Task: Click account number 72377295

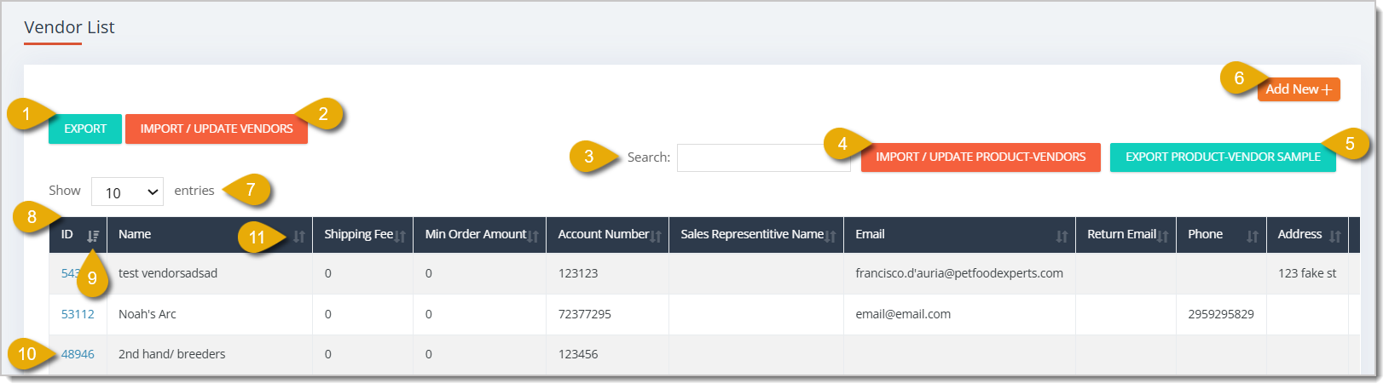Action: pos(584,314)
